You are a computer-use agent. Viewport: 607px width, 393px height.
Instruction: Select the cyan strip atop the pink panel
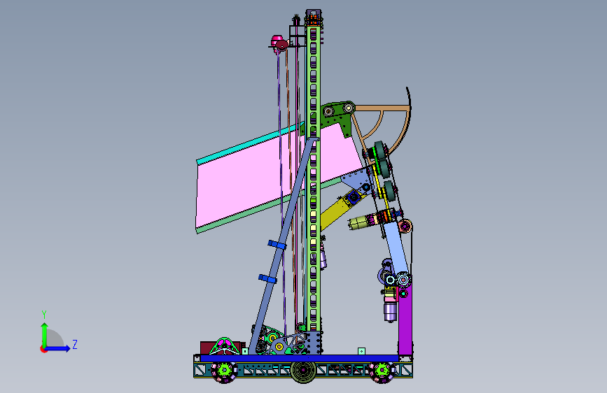pyautogui.click(x=250, y=143)
